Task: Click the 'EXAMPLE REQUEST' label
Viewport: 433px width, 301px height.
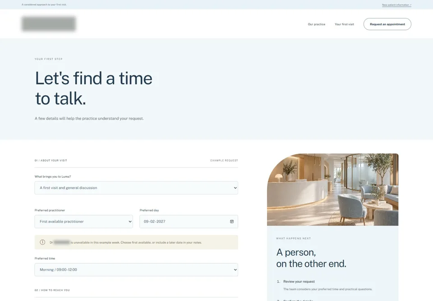Action: [224, 160]
